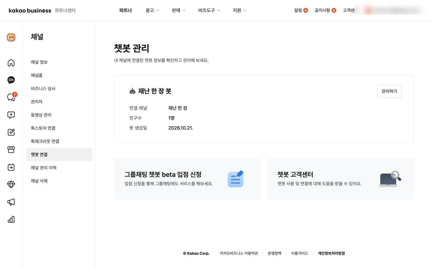The height and width of the screenshot is (270, 432).
Task: Click the laptop magnifier illustration
Action: pos(390,179)
